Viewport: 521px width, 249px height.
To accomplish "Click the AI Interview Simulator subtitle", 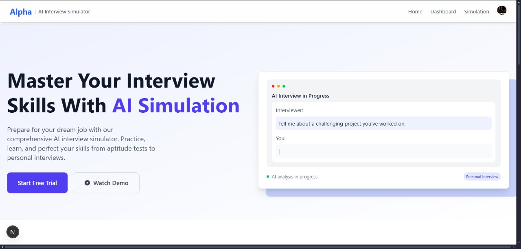I will [x=64, y=12].
